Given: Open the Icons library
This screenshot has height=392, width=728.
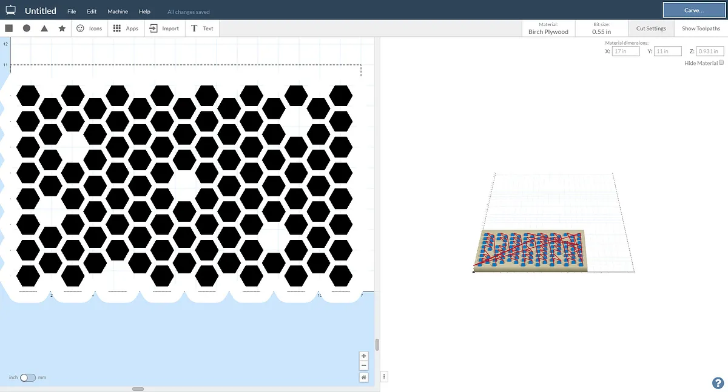Looking at the screenshot, I should (x=89, y=28).
